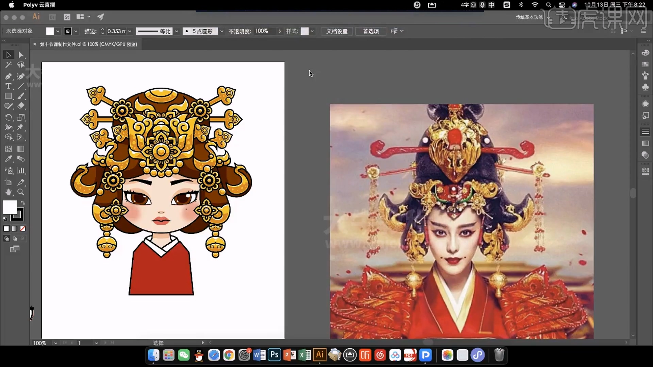Set paint mode to None

(x=23, y=229)
